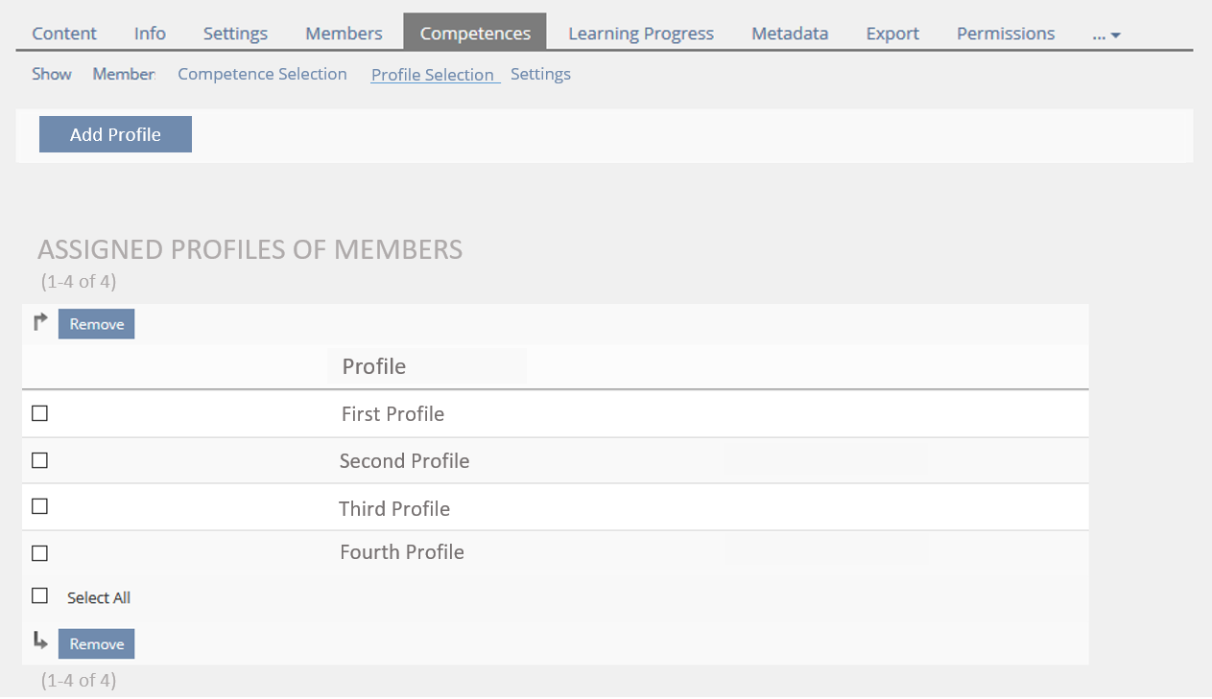Expand the more tabs dropdown
This screenshot has height=699, width=1212.
coord(1106,35)
